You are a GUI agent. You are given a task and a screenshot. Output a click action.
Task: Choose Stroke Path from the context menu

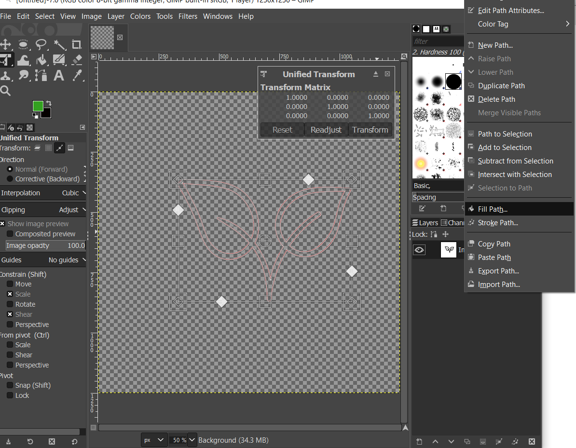[x=498, y=223]
